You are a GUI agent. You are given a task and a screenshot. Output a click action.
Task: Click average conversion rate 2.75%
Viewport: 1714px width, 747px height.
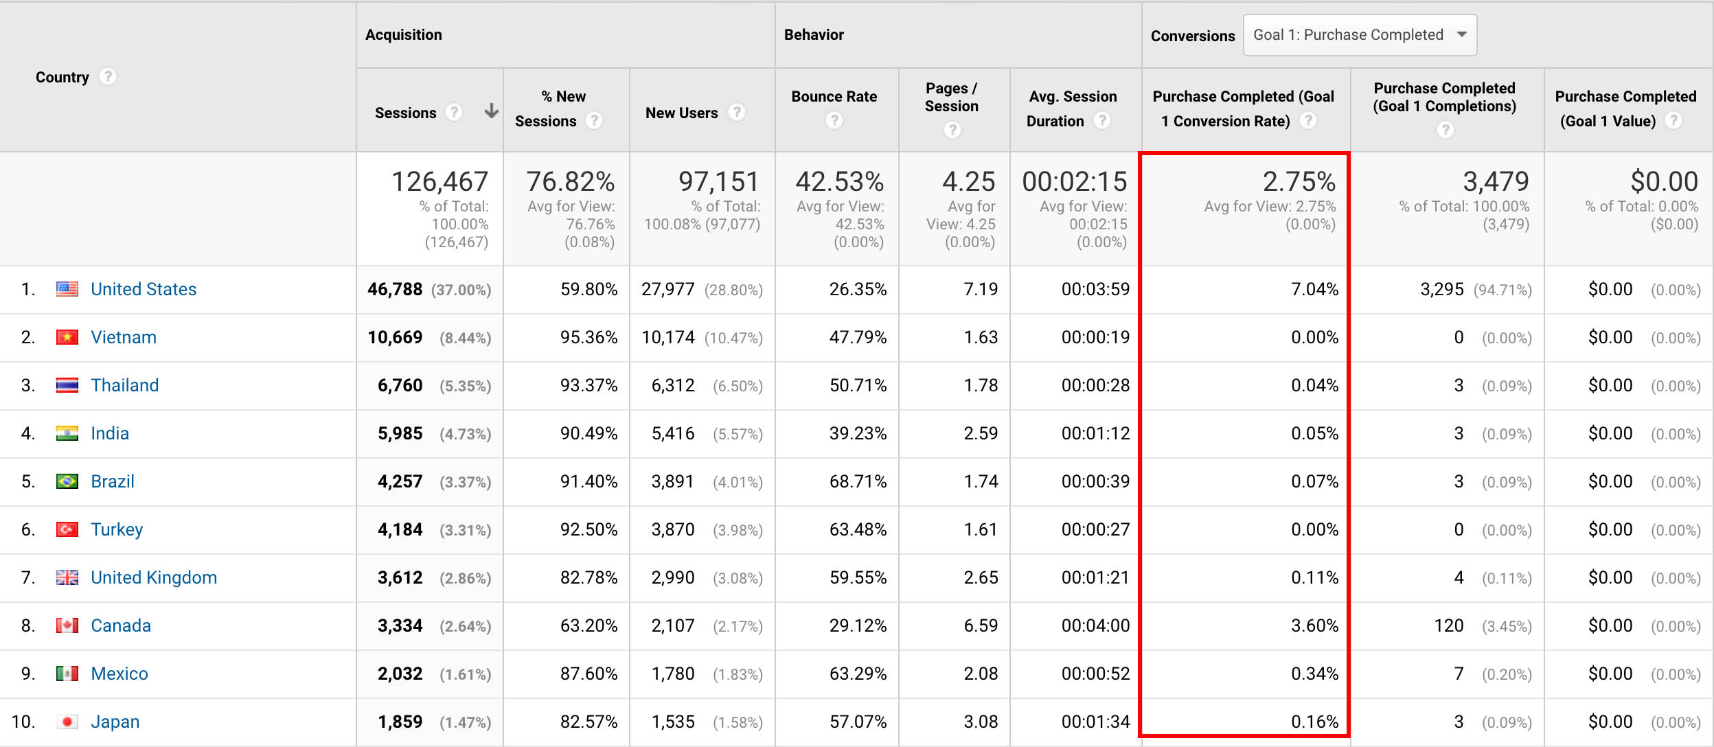(x=1299, y=181)
